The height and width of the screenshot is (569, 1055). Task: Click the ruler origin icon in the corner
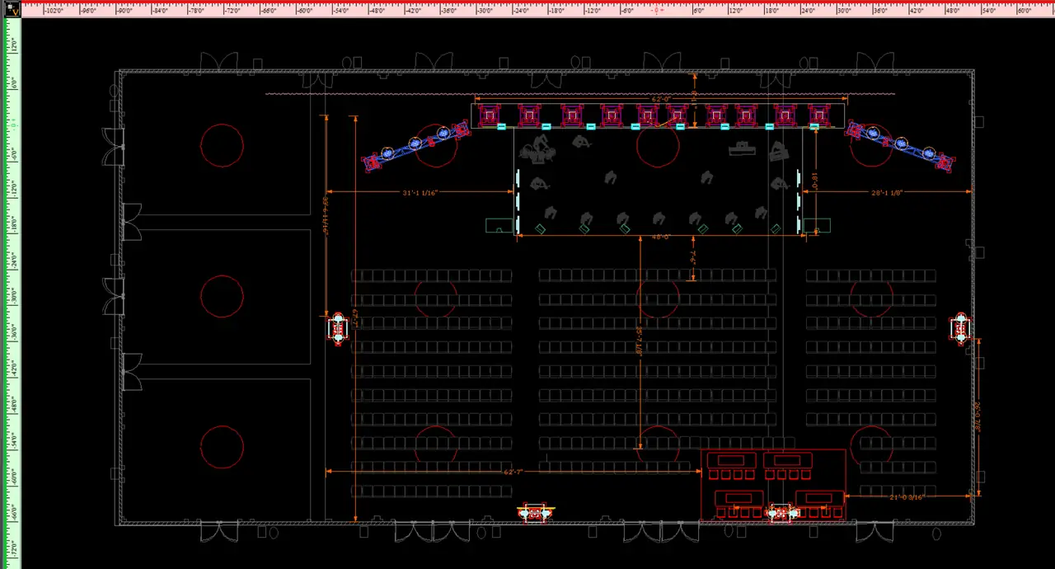tap(14, 11)
